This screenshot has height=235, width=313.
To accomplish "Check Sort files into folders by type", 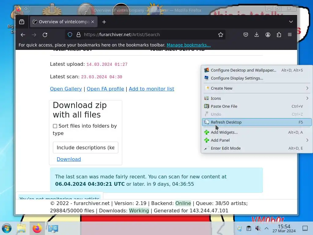I will (55, 126).
